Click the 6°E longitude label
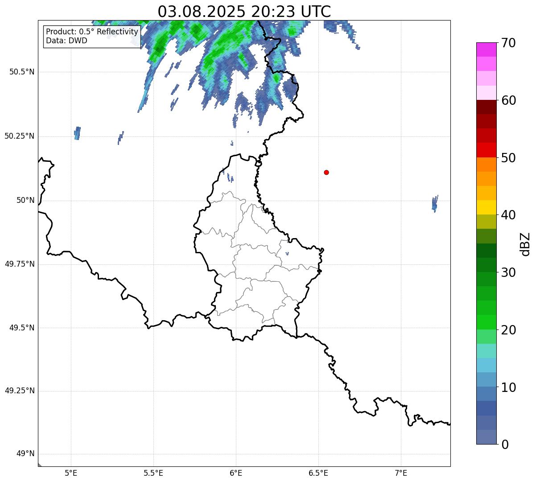Screen dimensions: 536x482 236,473
